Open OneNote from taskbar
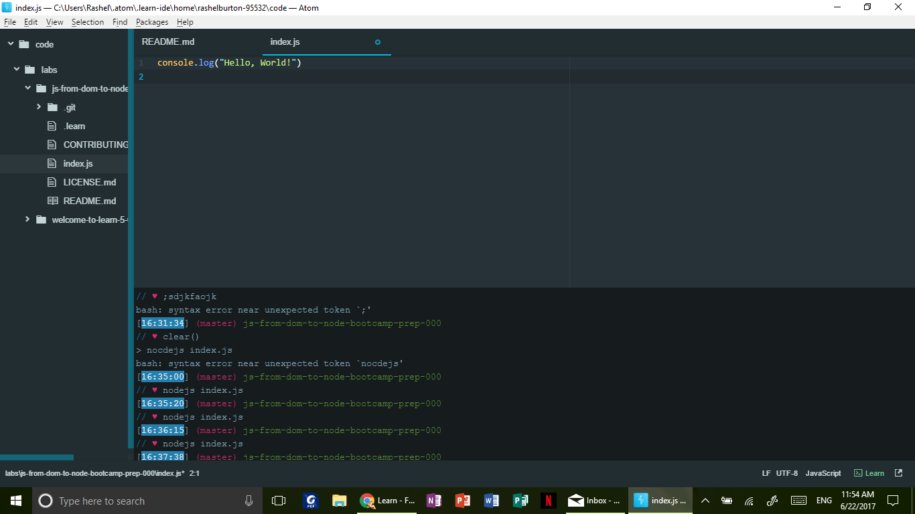Viewport: 915px width, 514px height. click(x=434, y=501)
